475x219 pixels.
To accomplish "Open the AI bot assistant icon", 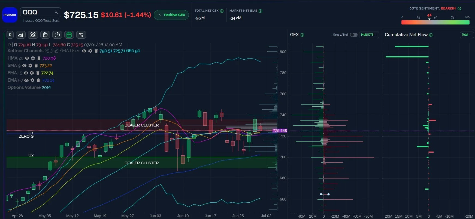I will click(x=45, y=35).
